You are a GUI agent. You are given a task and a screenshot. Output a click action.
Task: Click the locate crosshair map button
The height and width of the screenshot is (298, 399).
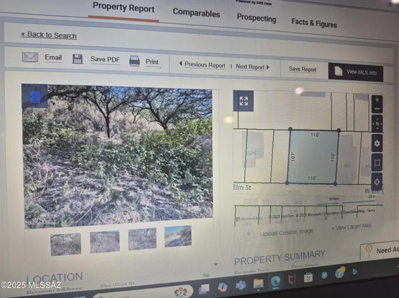pos(377,182)
